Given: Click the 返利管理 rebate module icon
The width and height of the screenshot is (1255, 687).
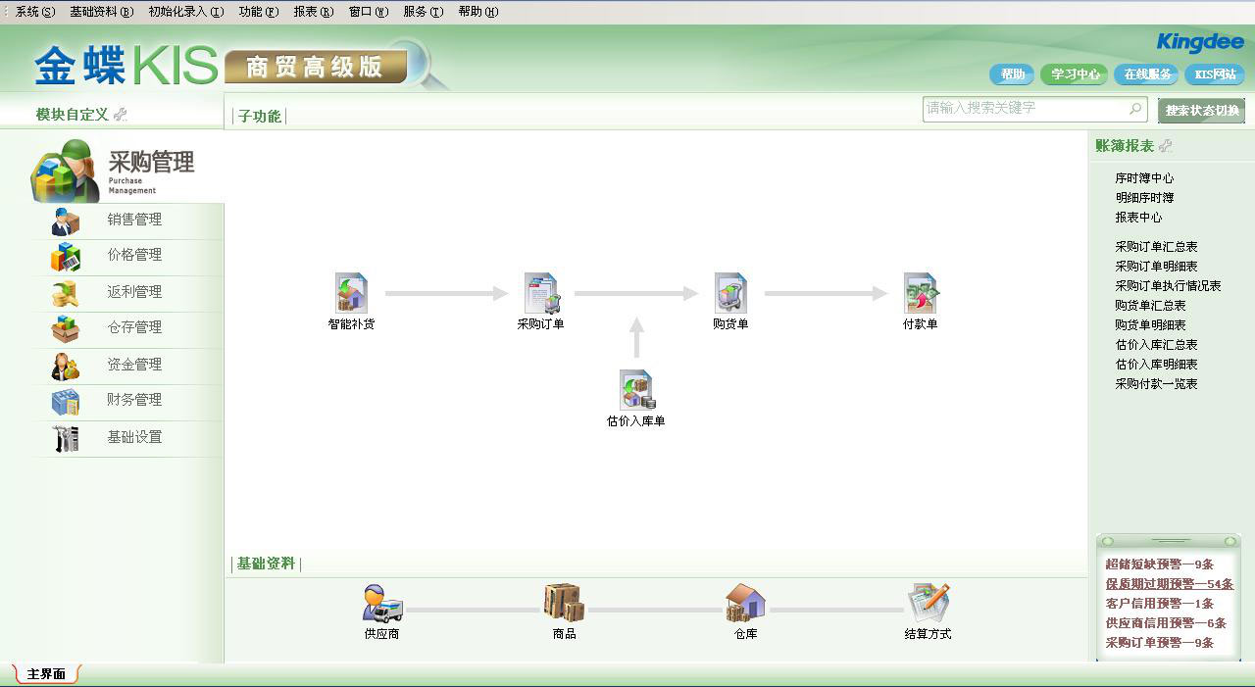Looking at the screenshot, I should click(66, 293).
